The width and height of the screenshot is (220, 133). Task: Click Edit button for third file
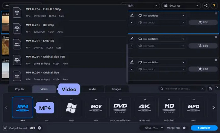pyautogui.click(x=203, y=69)
